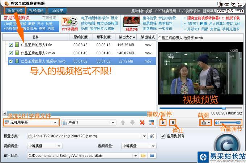This screenshot has height=163, width=246.
Task: Click the video preview seek bar
Action: point(200,108)
